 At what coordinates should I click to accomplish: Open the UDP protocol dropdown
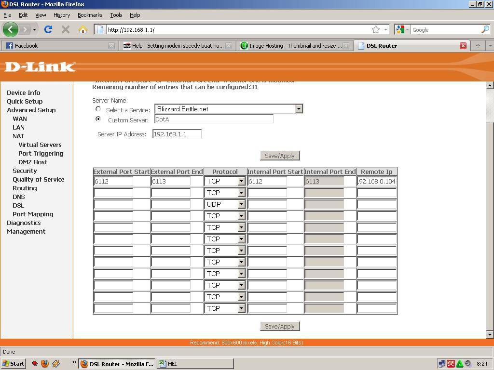tap(241, 204)
